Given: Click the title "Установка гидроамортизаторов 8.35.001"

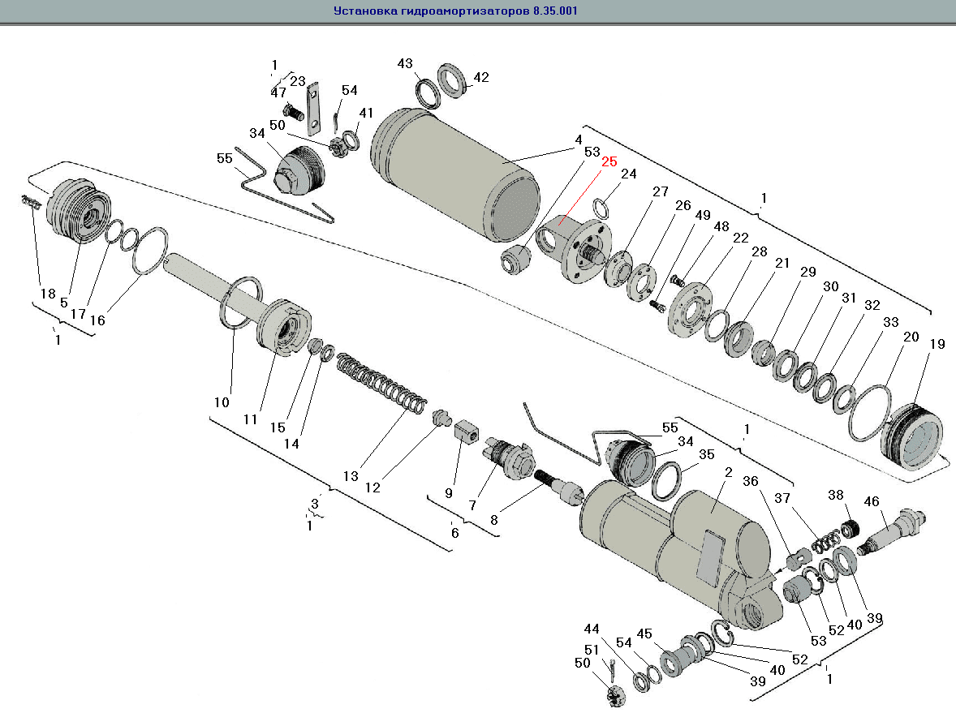Looking at the screenshot, I should coord(455,12).
